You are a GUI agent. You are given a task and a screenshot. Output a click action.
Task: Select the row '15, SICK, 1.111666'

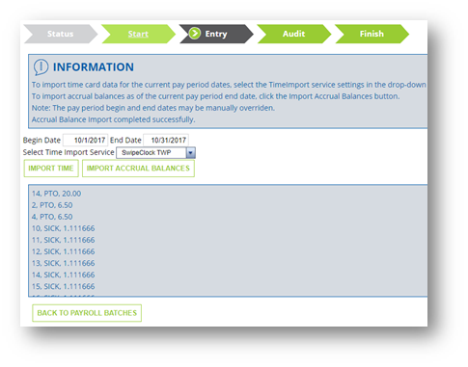coord(63,286)
